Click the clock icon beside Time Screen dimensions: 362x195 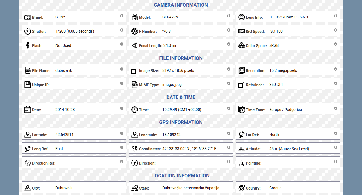(x=135, y=110)
